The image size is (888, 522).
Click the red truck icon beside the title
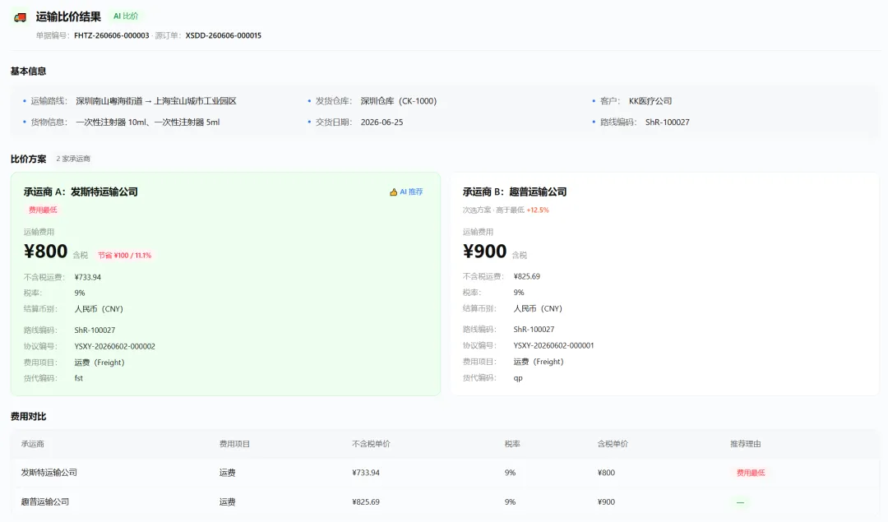point(21,17)
